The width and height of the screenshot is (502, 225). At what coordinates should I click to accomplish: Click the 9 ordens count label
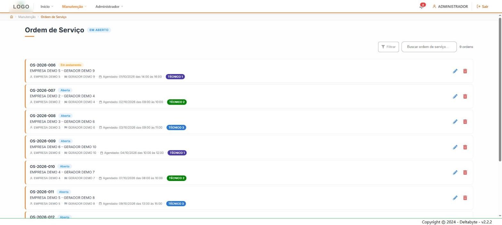466,47
